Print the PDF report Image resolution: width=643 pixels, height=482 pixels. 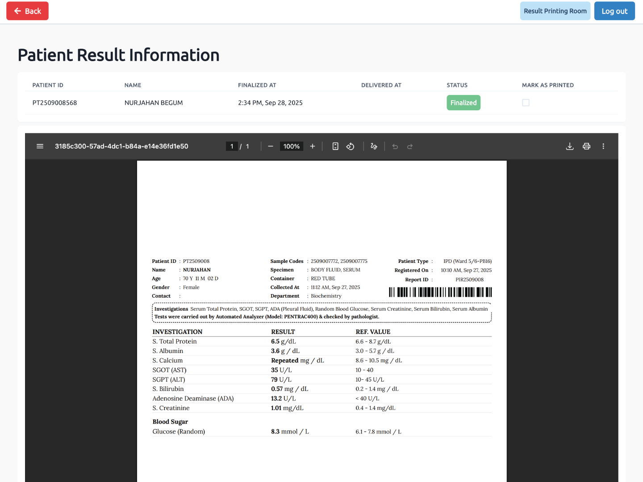(x=586, y=146)
